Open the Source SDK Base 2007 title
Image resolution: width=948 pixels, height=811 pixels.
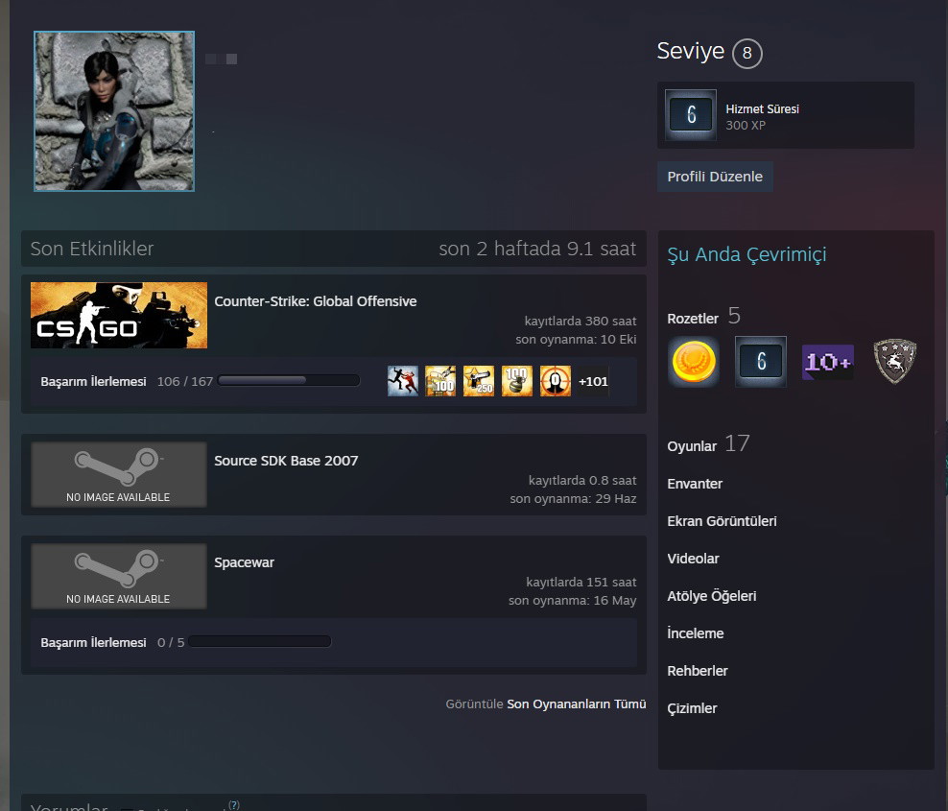pyautogui.click(x=286, y=461)
